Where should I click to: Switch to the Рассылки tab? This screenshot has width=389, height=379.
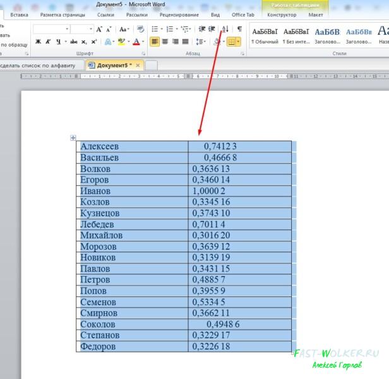(x=137, y=15)
